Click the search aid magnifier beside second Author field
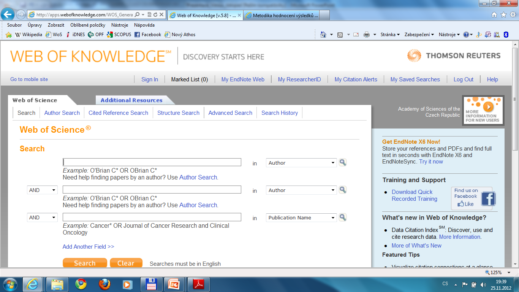This screenshot has width=519, height=292. 343,190
